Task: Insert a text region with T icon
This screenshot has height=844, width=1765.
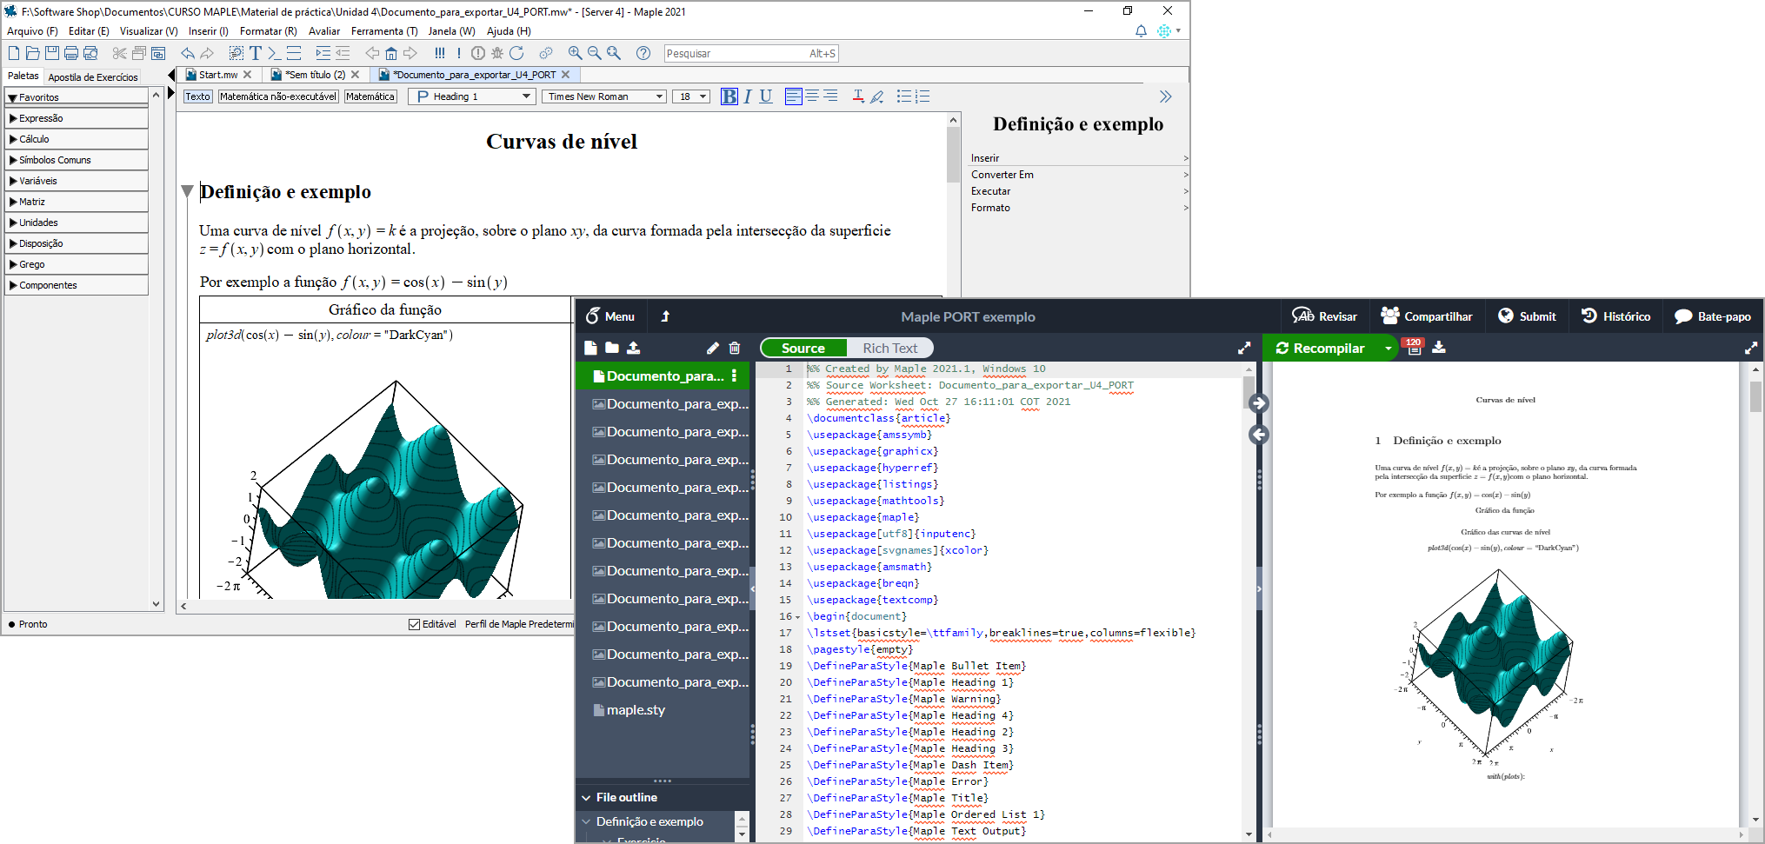Action: (x=256, y=53)
